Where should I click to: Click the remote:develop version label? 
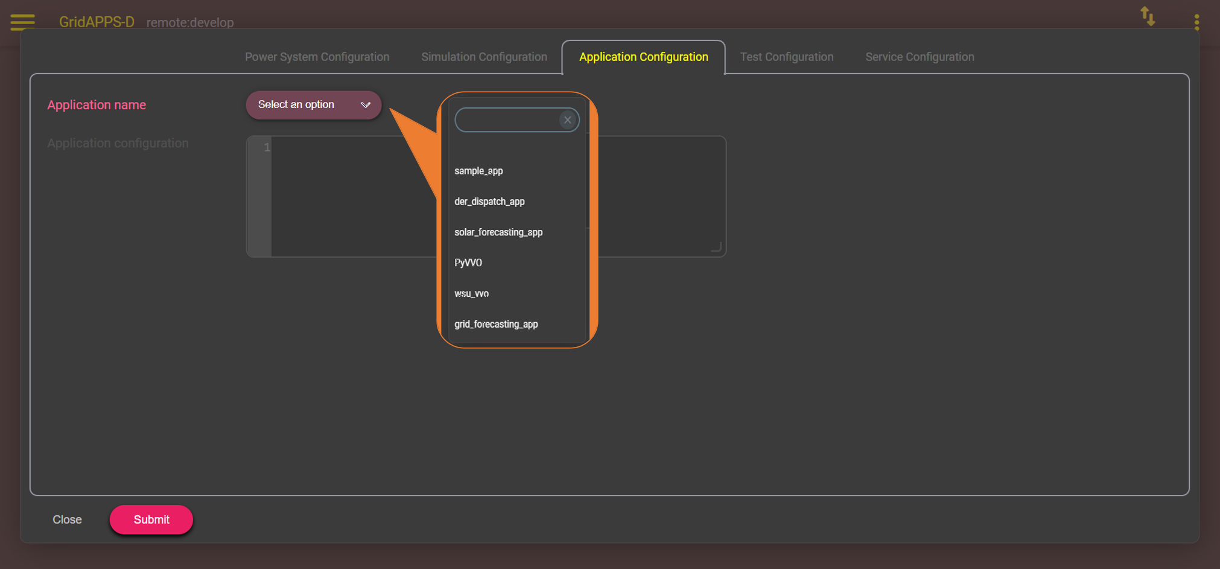click(x=190, y=23)
